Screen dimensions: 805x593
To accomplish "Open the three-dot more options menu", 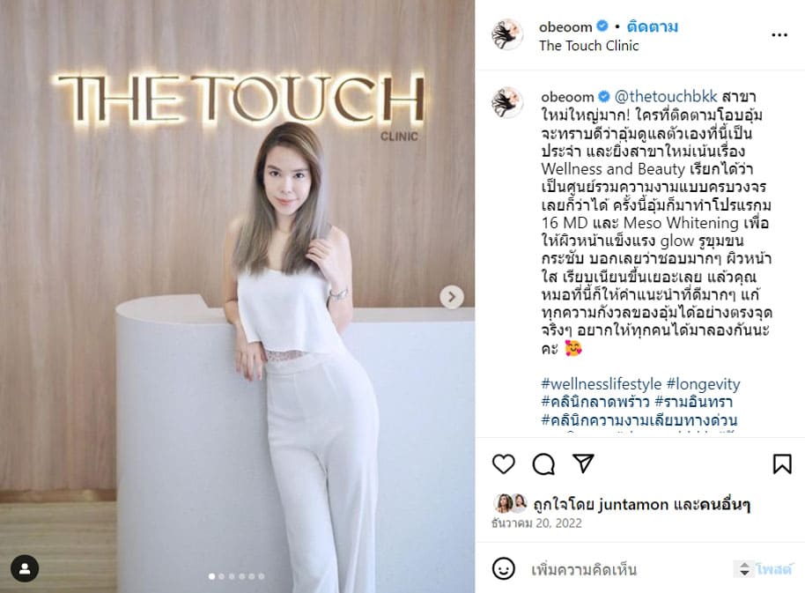I will pos(779,35).
